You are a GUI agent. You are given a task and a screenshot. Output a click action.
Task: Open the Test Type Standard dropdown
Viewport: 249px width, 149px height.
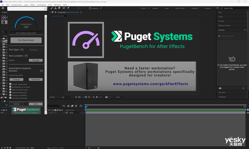point(35,50)
